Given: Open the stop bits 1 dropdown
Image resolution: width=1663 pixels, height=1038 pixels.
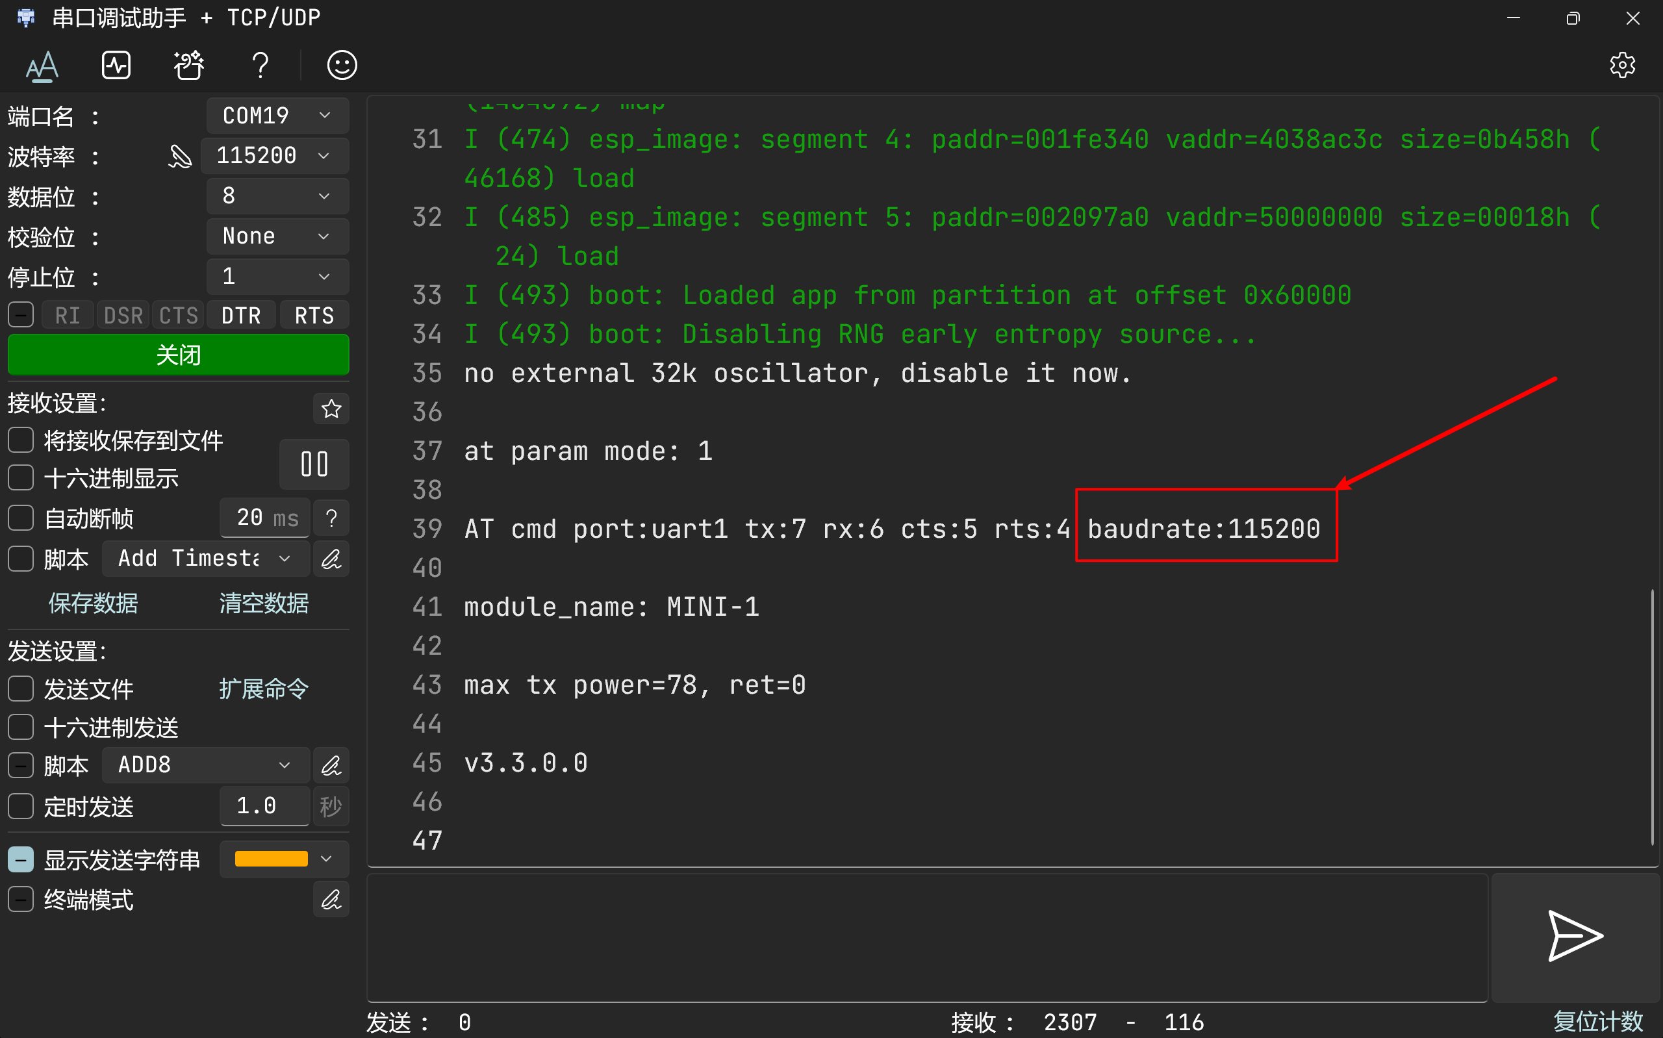Looking at the screenshot, I should (278, 277).
